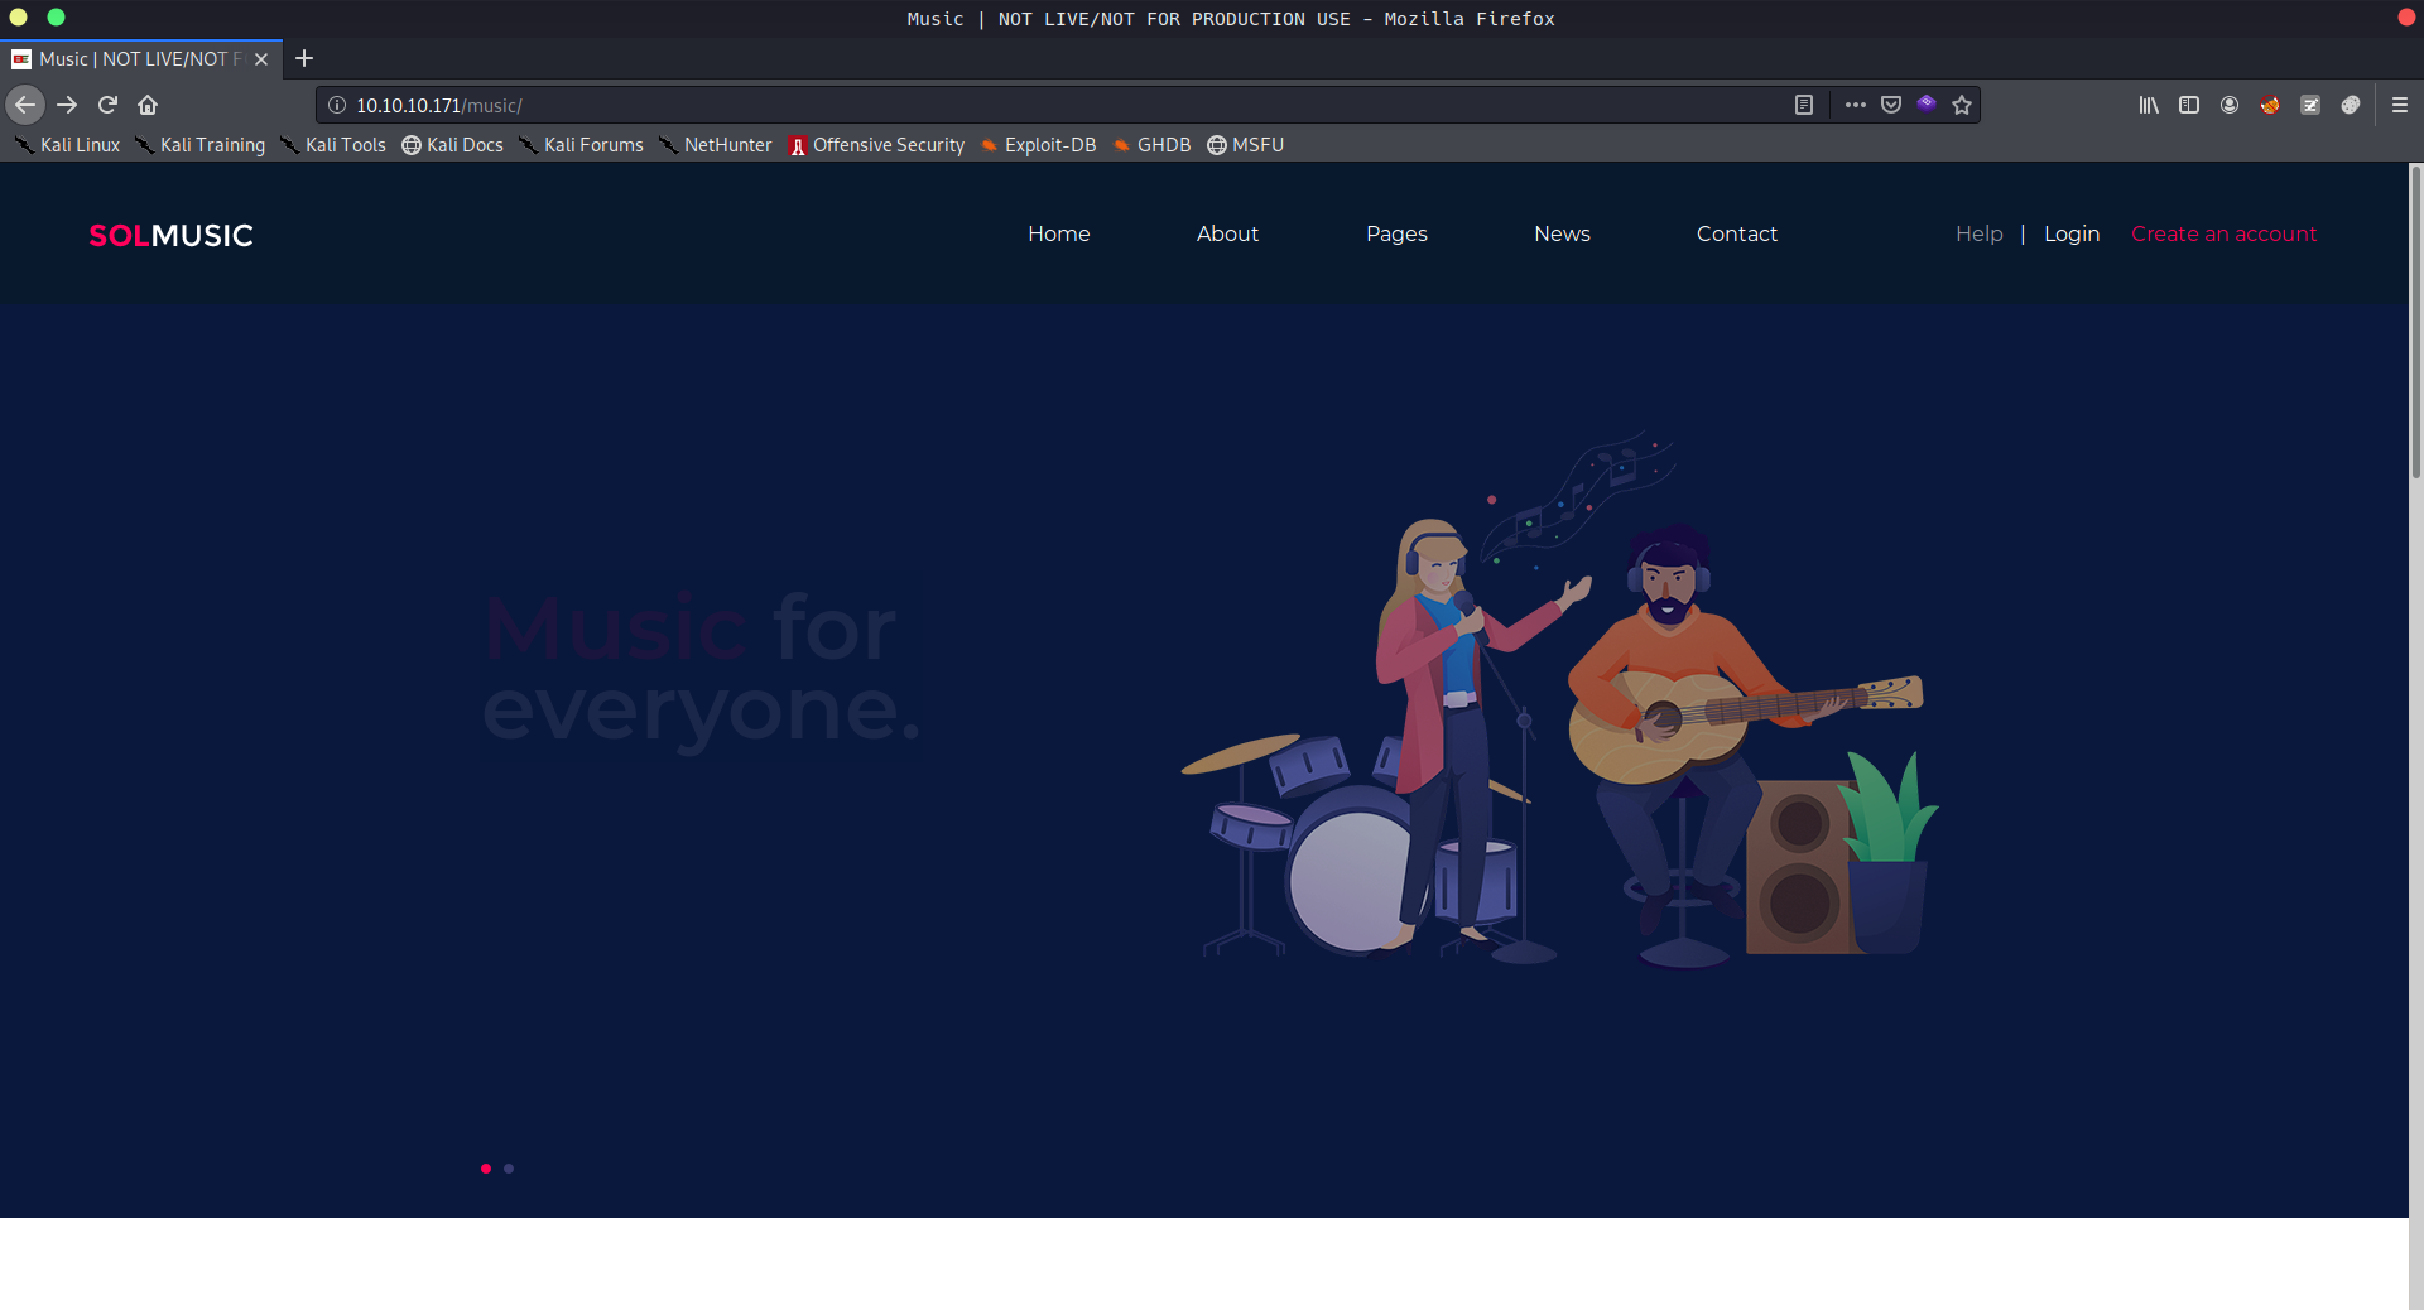Open the Kali Docs bookmark
The width and height of the screenshot is (2424, 1310).
tap(453, 145)
